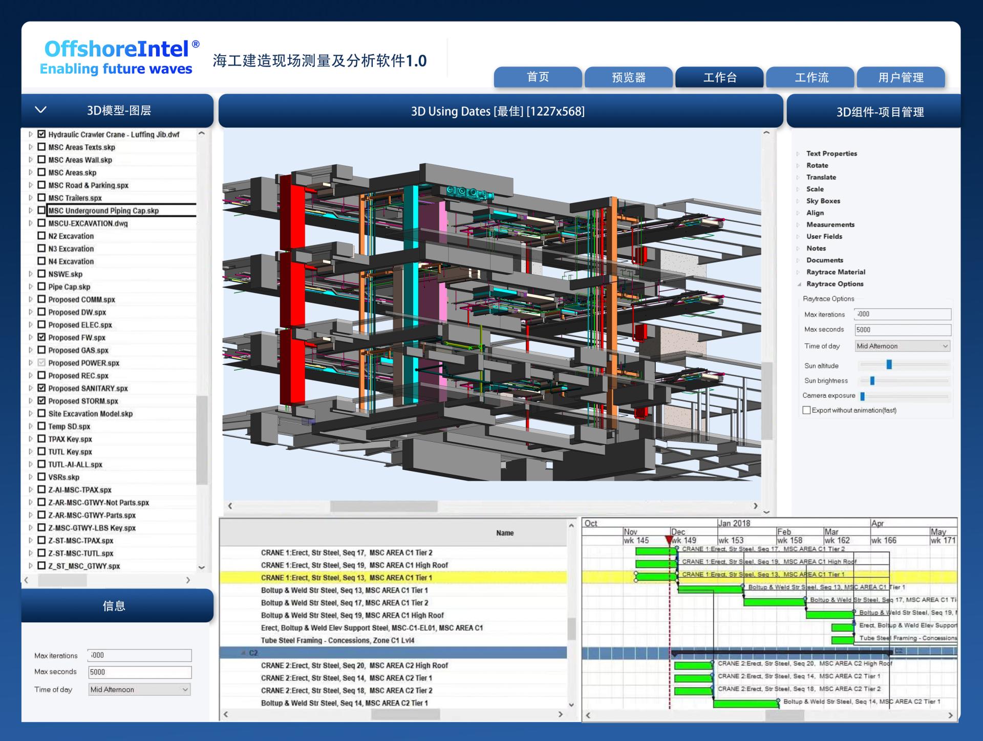Check the N2 Excavation layer
This screenshot has width=983, height=741.
coord(42,236)
